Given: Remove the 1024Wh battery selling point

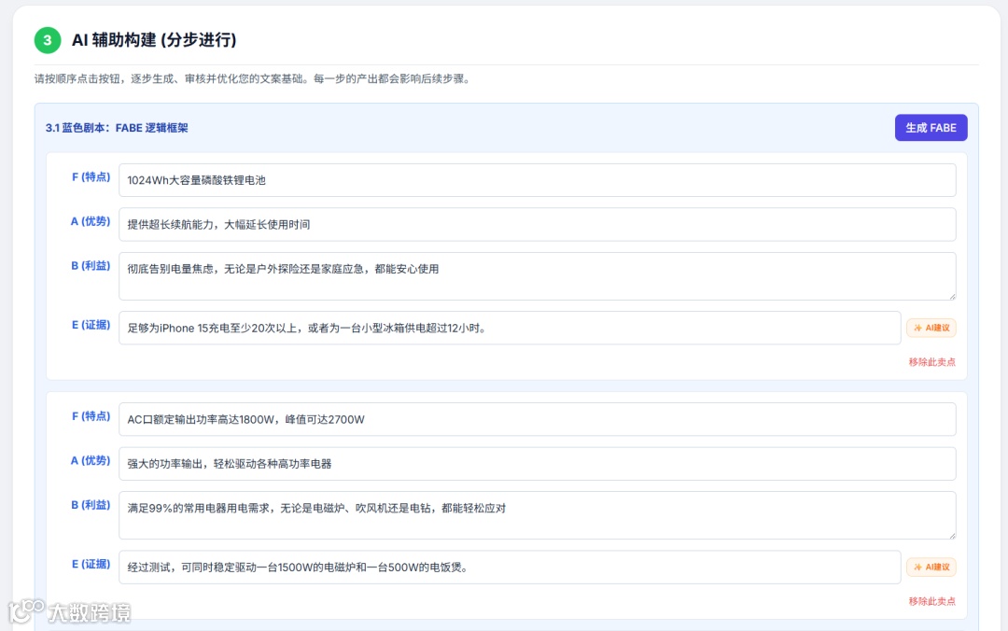Looking at the screenshot, I should point(931,362).
